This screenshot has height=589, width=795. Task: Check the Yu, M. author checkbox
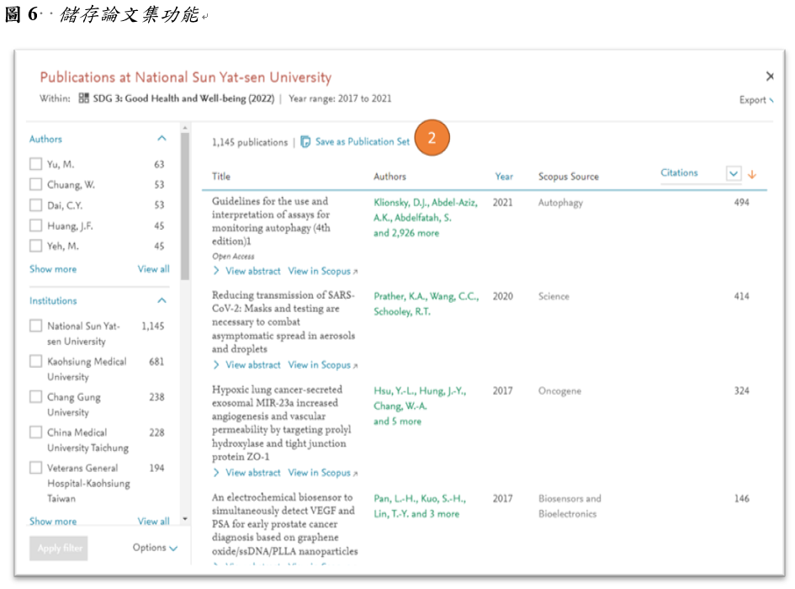coord(35,164)
